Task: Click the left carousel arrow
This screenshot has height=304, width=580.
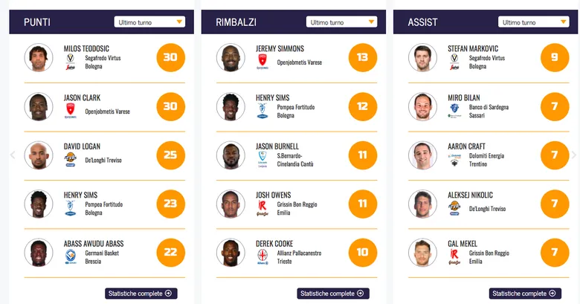Action: pyautogui.click(x=12, y=155)
